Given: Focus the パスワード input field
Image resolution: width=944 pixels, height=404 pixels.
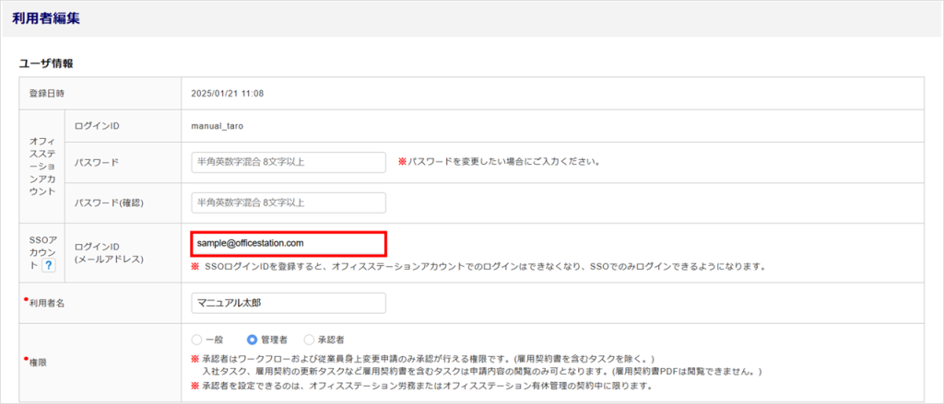Looking at the screenshot, I should click(x=288, y=162).
